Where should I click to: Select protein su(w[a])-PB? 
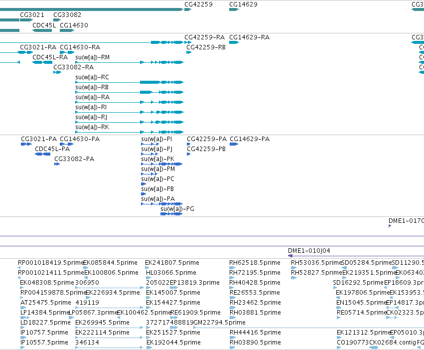click(157, 189)
